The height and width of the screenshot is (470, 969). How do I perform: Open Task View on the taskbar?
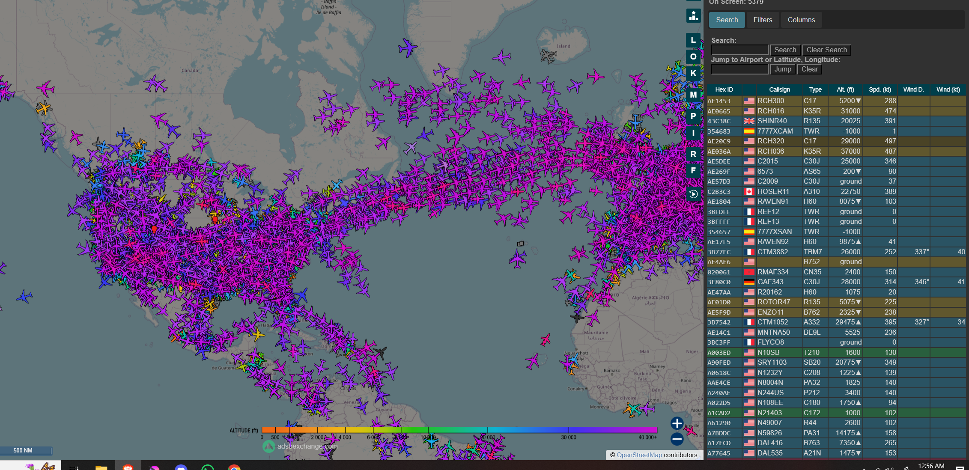tap(74, 467)
